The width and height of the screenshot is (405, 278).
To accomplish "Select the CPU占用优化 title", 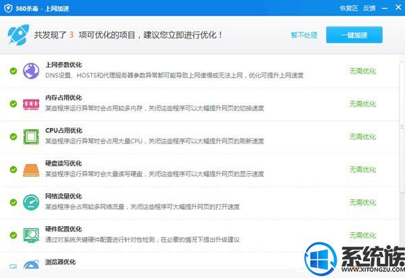I will (x=64, y=131).
